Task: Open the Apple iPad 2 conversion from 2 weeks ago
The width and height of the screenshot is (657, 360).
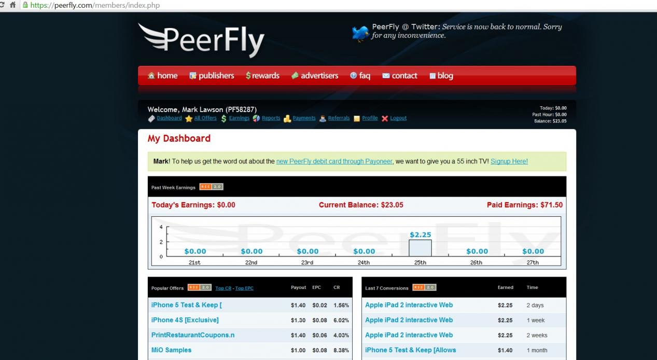Action: [409, 335]
